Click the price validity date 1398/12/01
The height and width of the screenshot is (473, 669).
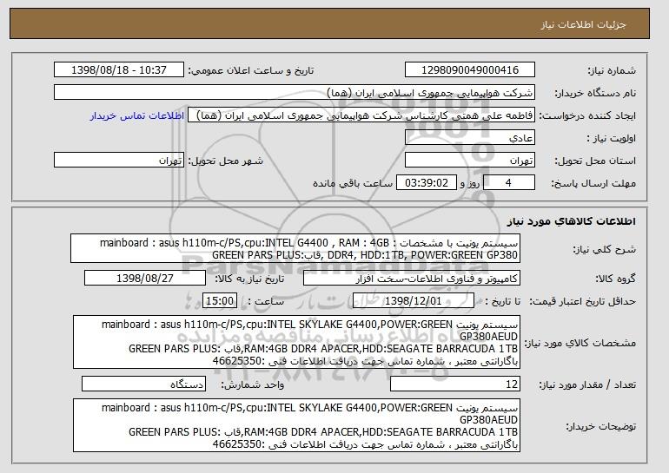click(x=414, y=301)
